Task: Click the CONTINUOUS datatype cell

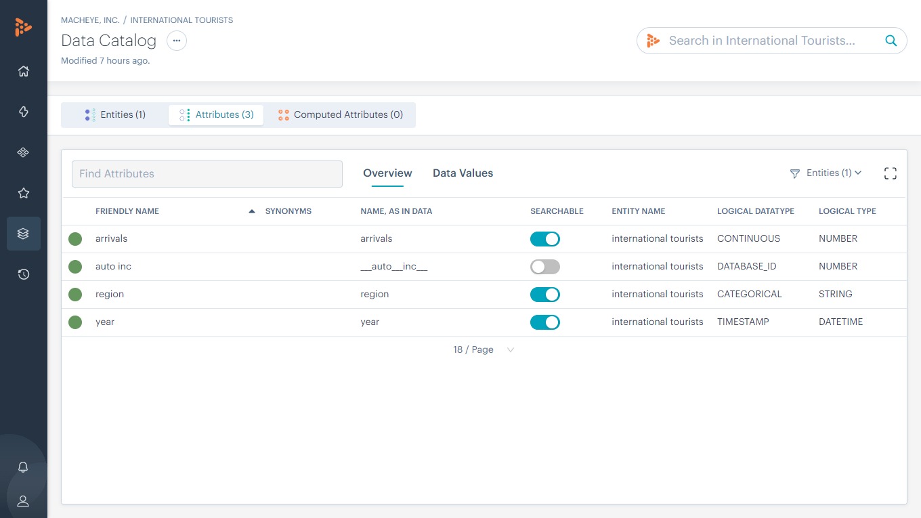Action: [x=748, y=239]
